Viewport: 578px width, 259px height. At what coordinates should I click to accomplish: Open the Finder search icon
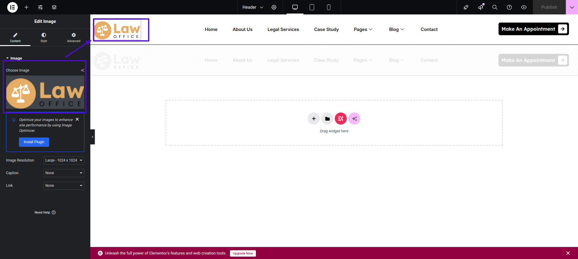point(495,7)
